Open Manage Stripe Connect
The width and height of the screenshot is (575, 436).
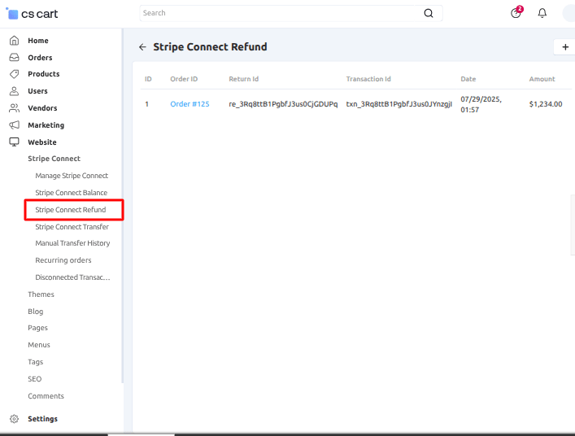pyautogui.click(x=72, y=176)
